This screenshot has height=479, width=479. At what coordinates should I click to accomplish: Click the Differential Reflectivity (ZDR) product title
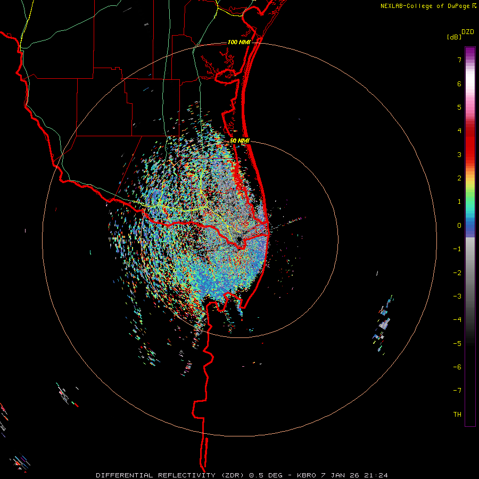click(170, 475)
